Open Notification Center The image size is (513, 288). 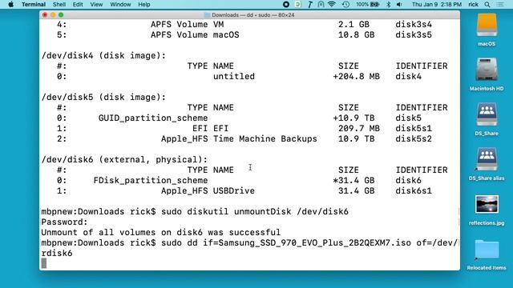coord(500,5)
